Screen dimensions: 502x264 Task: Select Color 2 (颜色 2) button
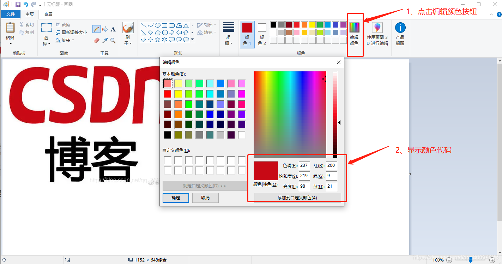point(262,35)
